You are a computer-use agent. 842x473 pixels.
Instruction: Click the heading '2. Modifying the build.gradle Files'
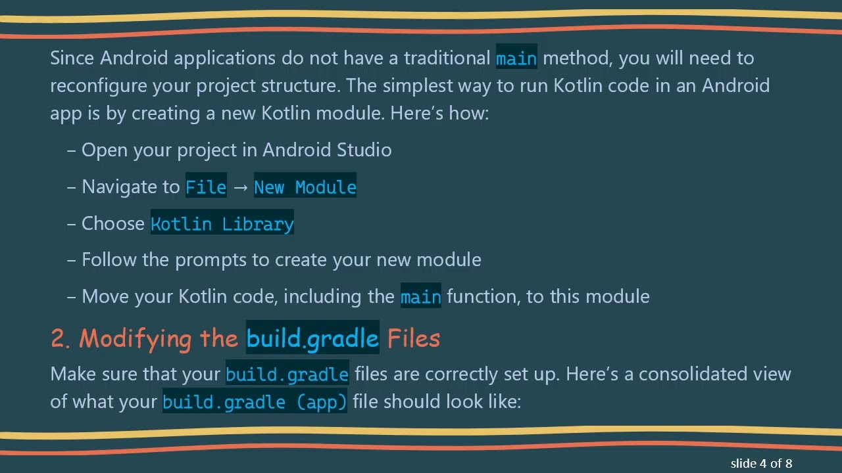coord(245,338)
